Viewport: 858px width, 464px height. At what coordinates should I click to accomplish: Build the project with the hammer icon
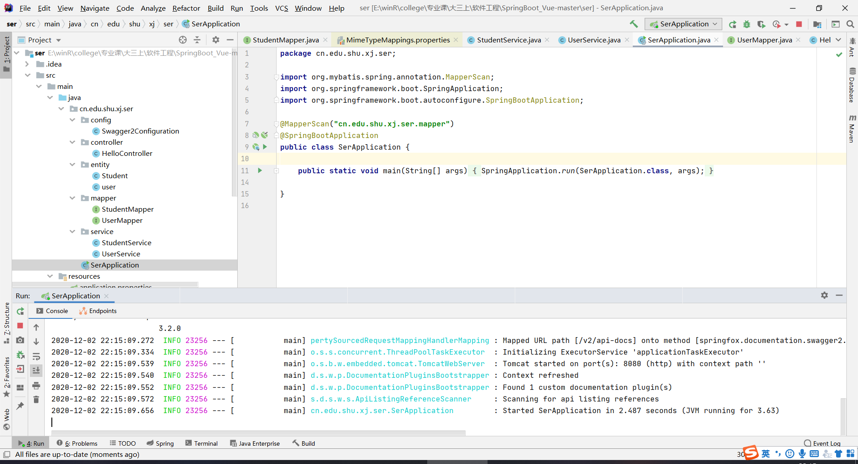(634, 24)
